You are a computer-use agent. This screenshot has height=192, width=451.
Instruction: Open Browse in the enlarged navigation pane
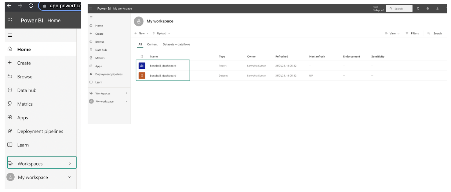click(x=41, y=77)
